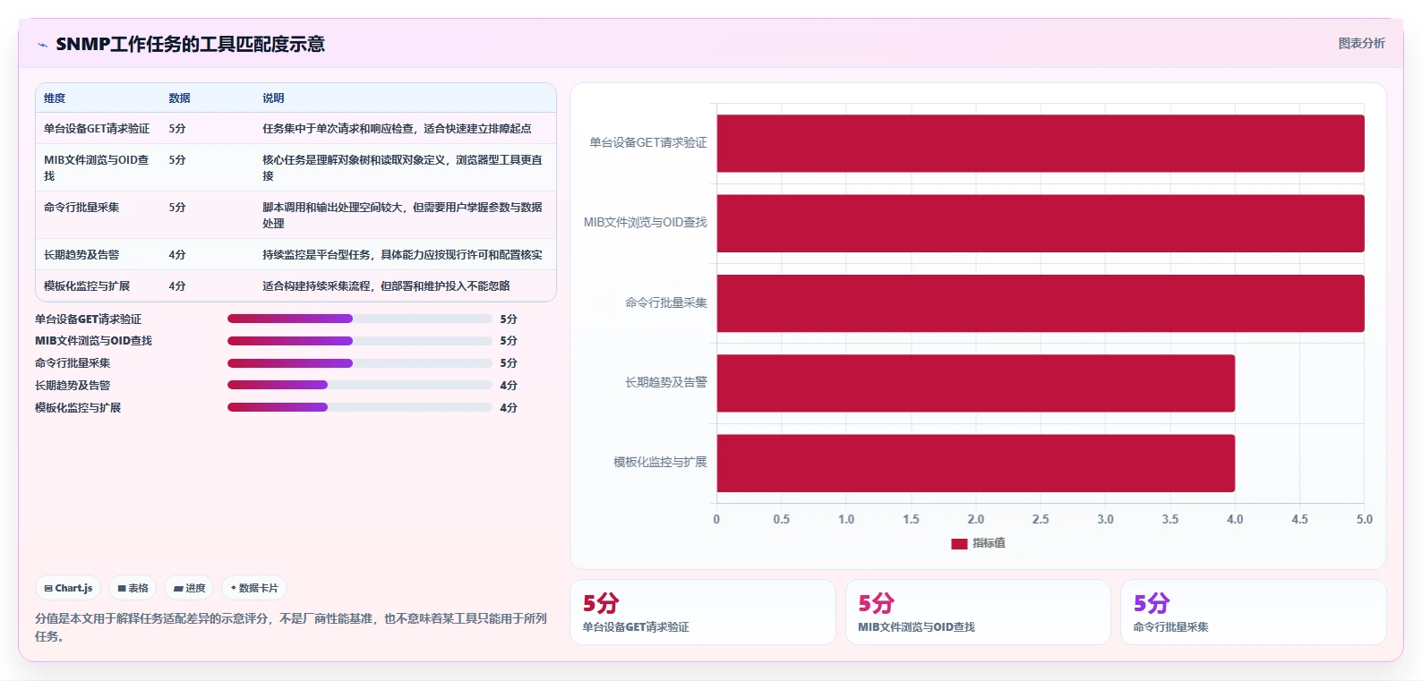
Task: Select the 数据卡片 tag chip
Action: click(254, 588)
